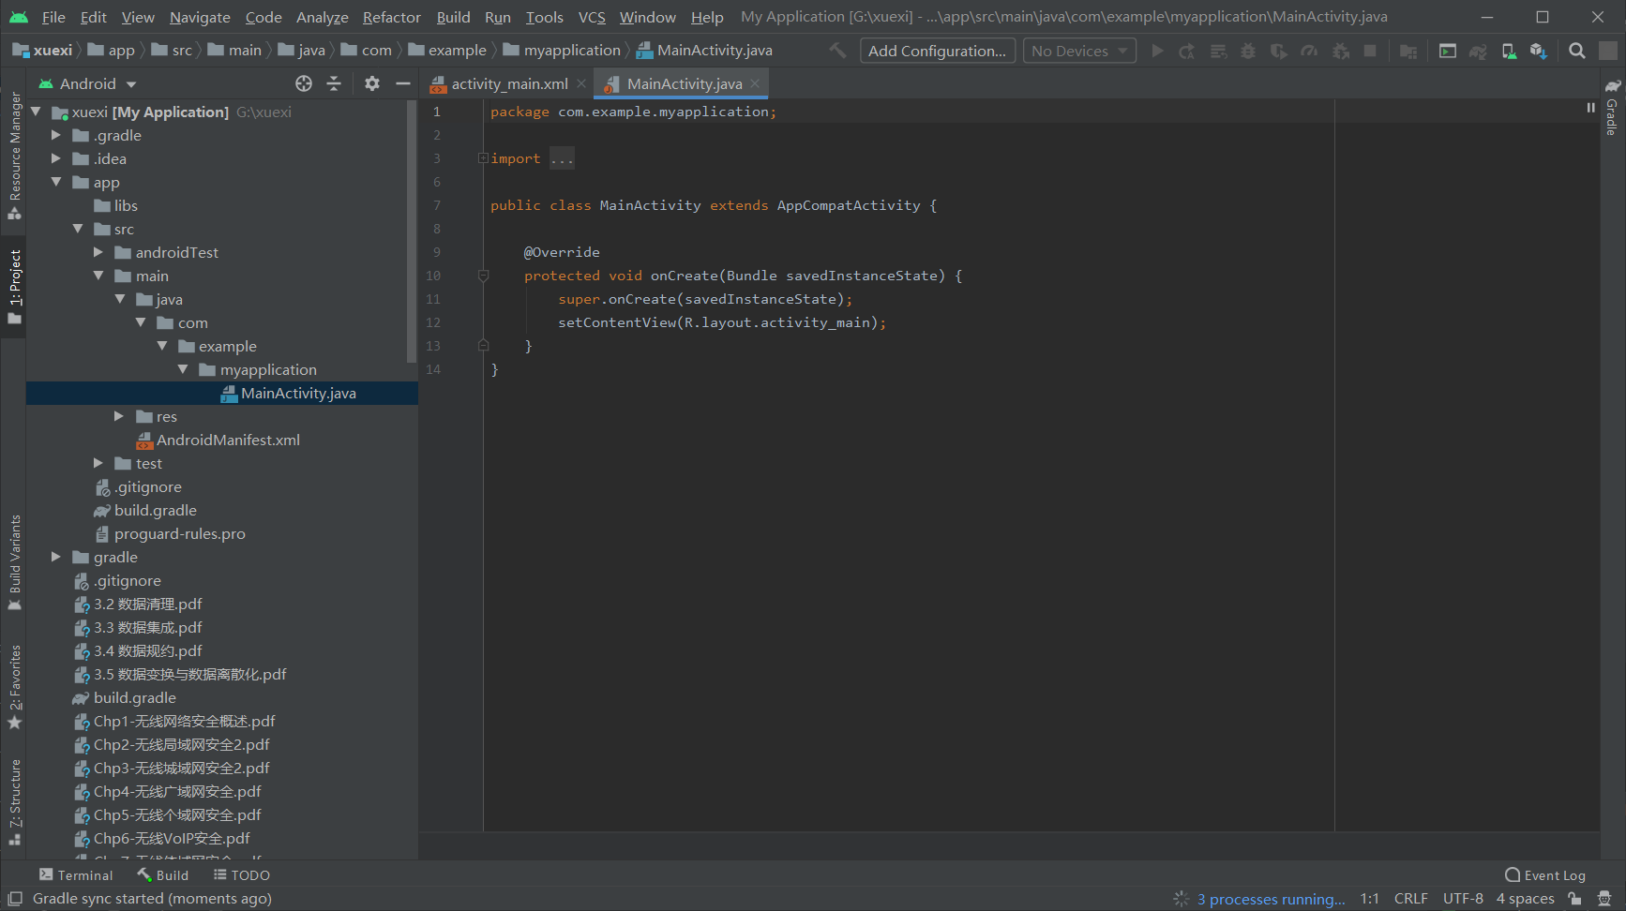
Task: Click the CRLF line separator indicator
Action: pos(1410,899)
